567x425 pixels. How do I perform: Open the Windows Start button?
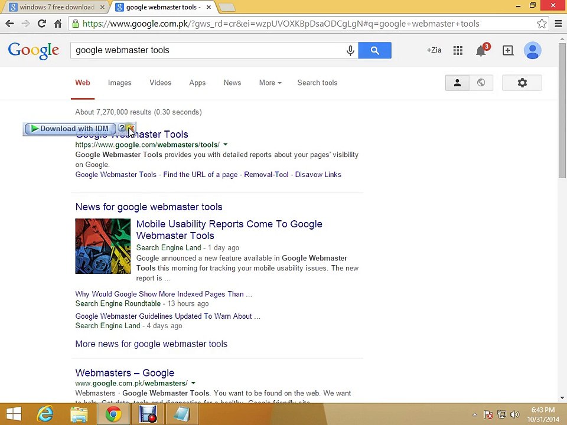[14, 414]
